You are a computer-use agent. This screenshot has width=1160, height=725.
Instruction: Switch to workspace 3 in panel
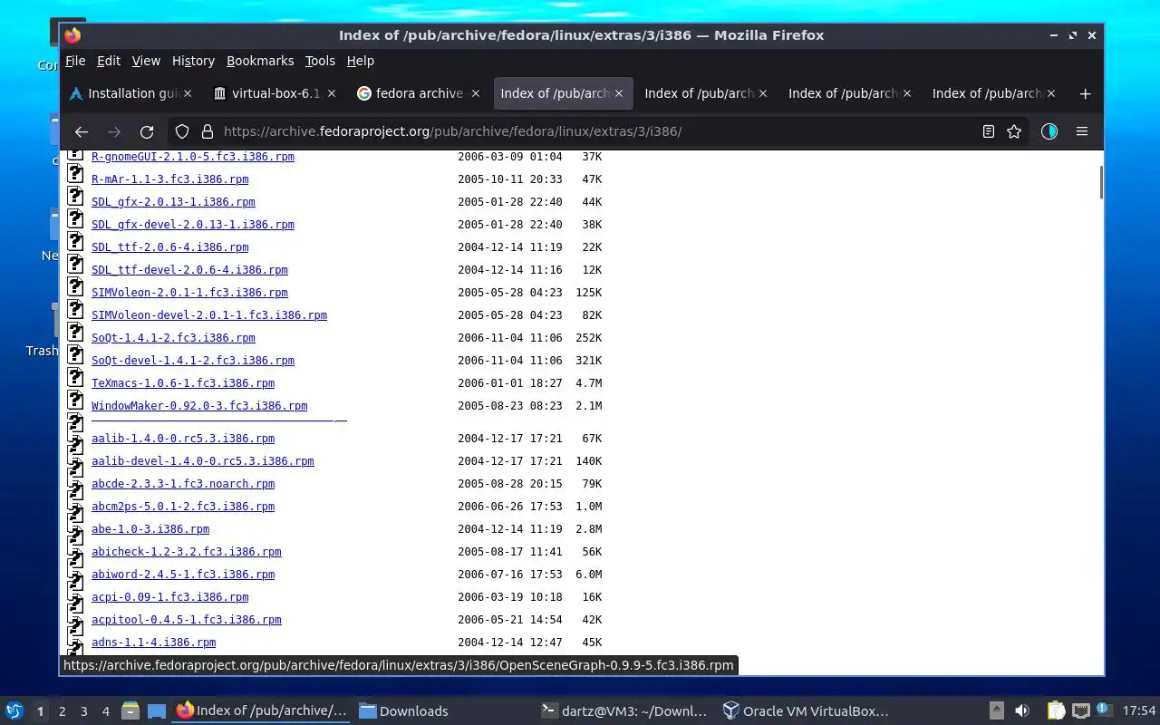pos(83,711)
